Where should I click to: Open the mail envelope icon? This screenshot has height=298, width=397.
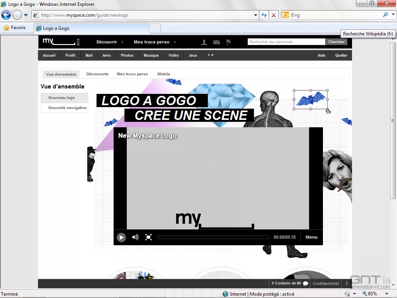coord(216,42)
